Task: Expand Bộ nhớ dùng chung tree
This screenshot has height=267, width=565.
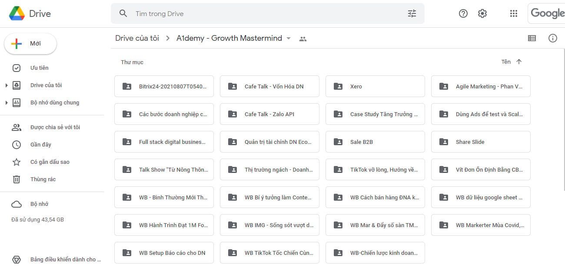Action: pos(7,103)
